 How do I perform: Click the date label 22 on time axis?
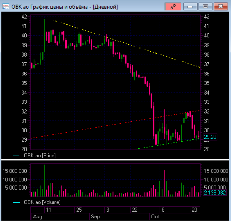(x=135, y=210)
